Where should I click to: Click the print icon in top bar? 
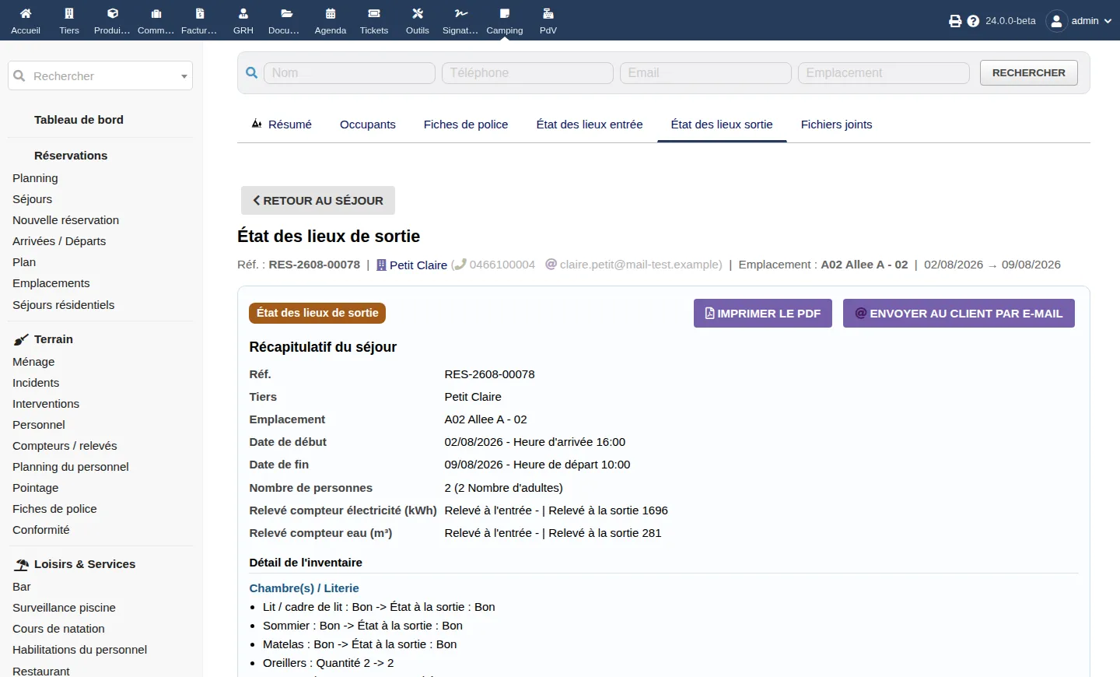click(955, 21)
